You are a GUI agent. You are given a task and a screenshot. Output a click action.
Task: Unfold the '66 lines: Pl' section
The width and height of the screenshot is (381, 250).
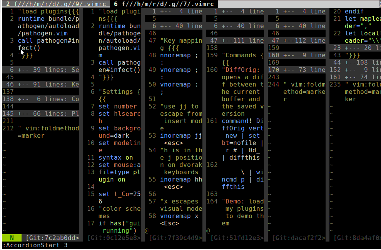pyautogui.click(x=41, y=114)
